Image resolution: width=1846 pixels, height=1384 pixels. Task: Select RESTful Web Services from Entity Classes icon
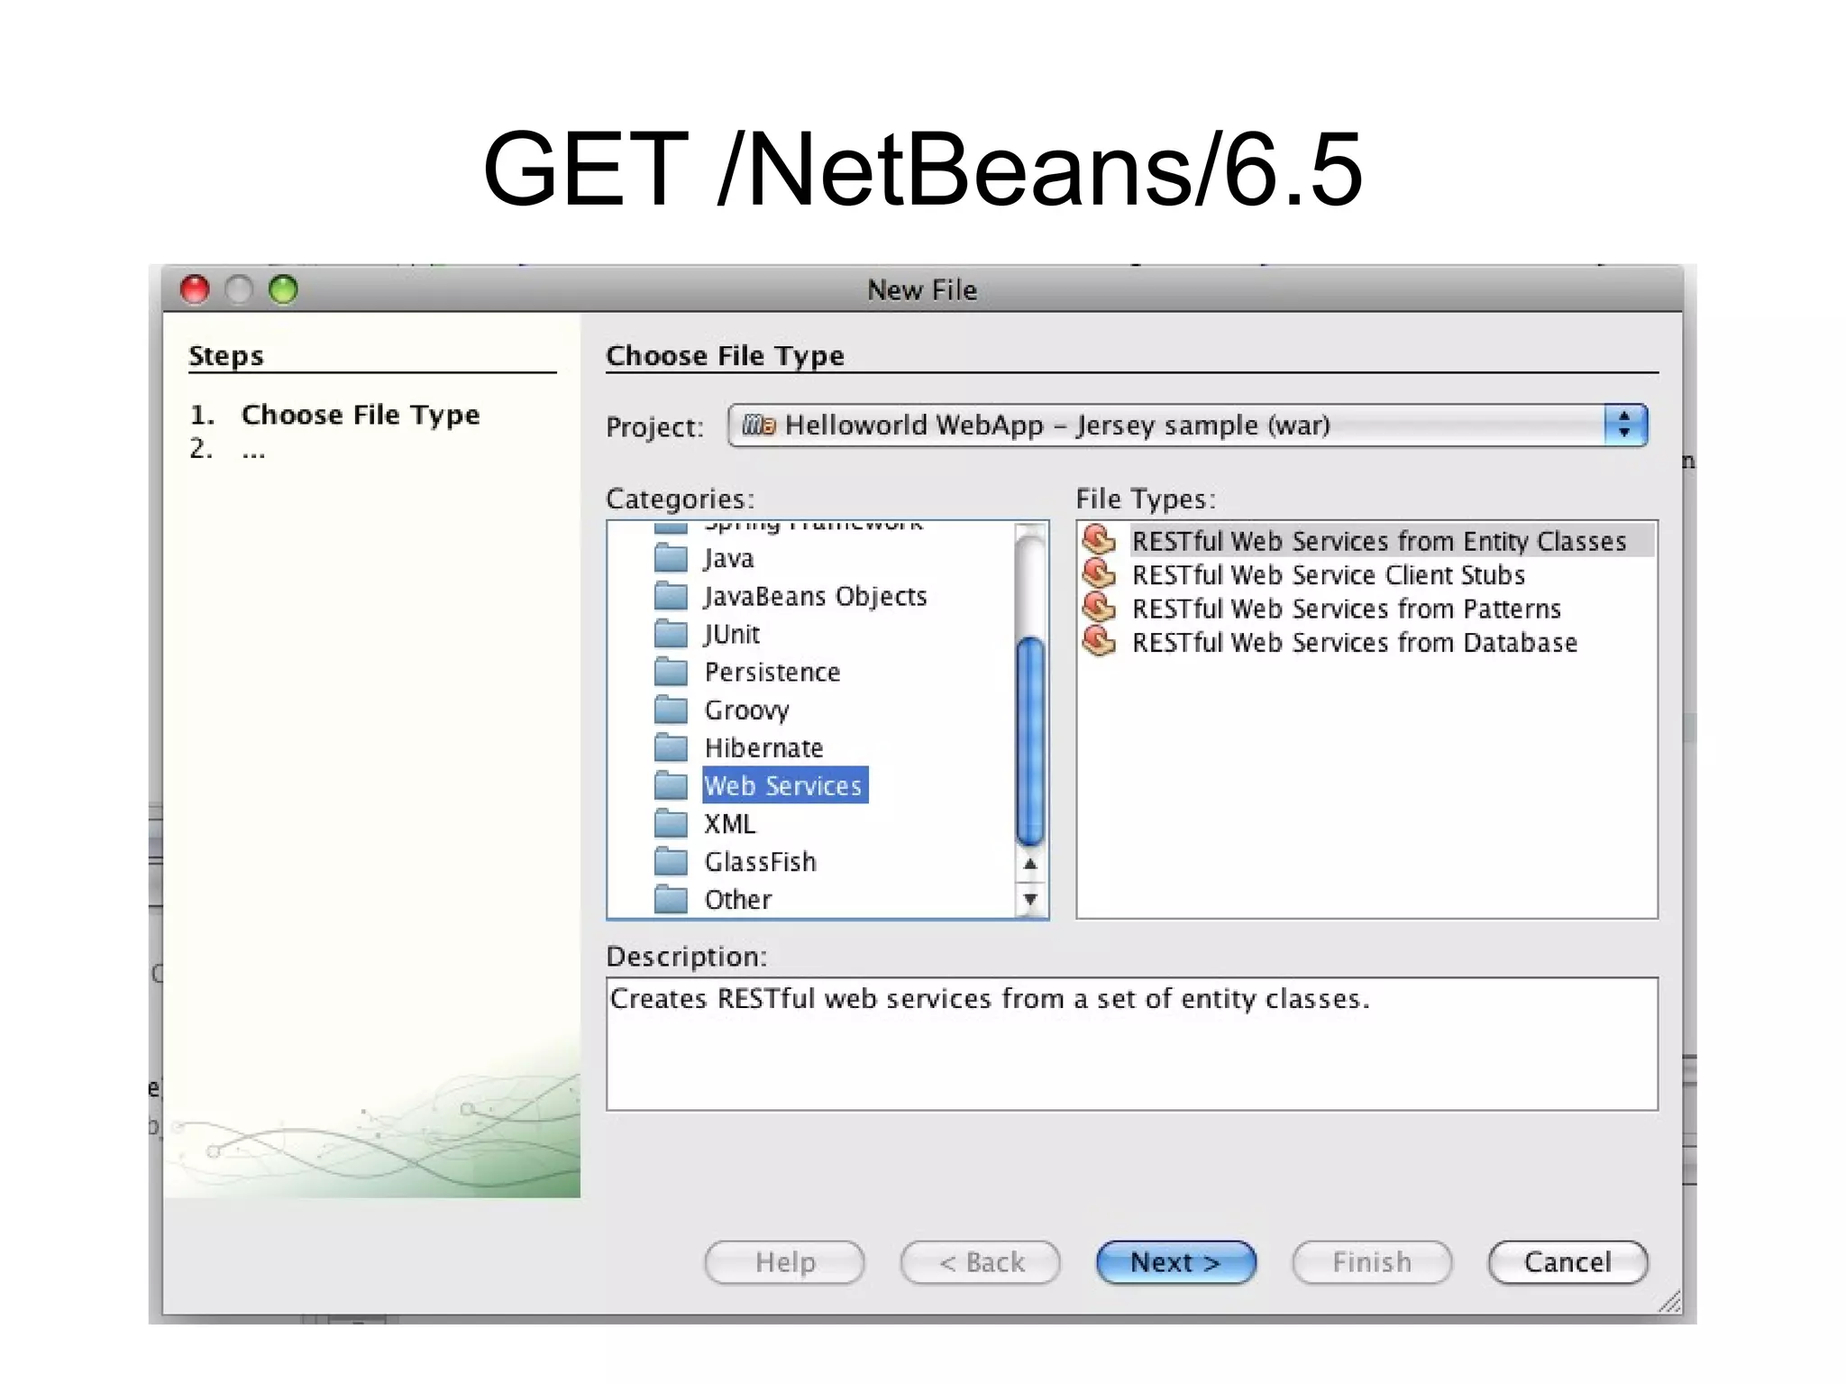[x=1099, y=540]
